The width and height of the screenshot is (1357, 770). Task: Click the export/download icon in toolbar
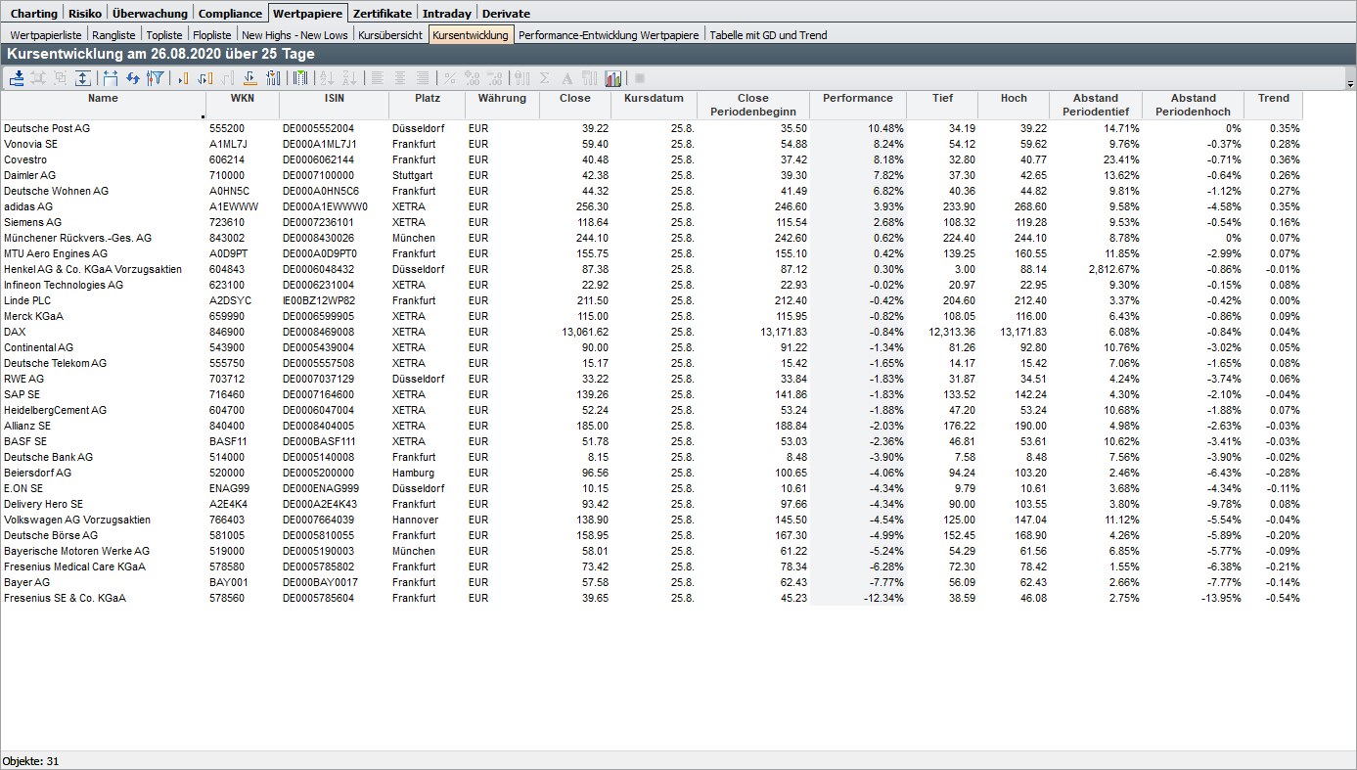click(x=17, y=78)
